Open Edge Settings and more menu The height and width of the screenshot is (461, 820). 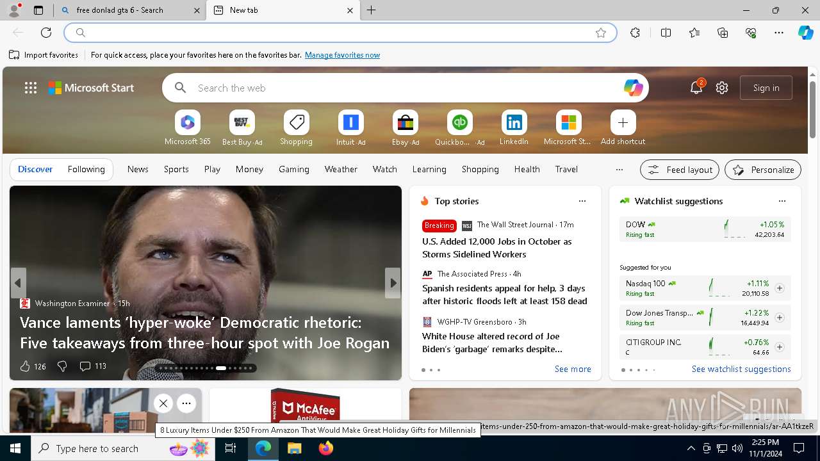[779, 33]
